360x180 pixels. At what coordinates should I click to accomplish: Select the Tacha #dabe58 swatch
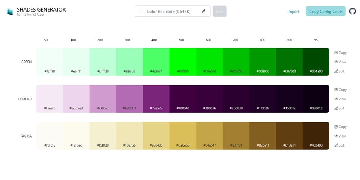point(183,136)
